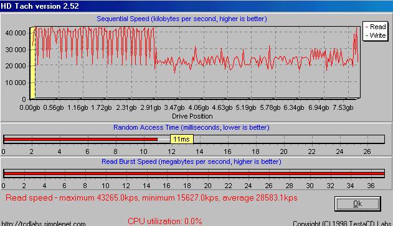Click the 2.31gb drive position label

[126, 107]
